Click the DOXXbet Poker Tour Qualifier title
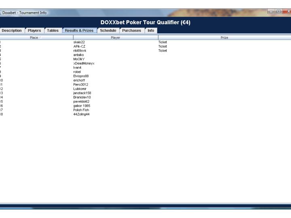 pos(145,23)
